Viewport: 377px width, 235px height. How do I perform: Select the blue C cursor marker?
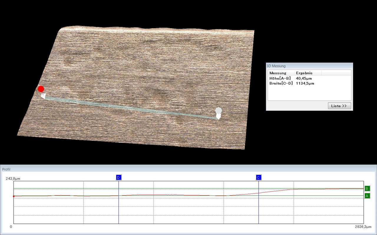258,177
